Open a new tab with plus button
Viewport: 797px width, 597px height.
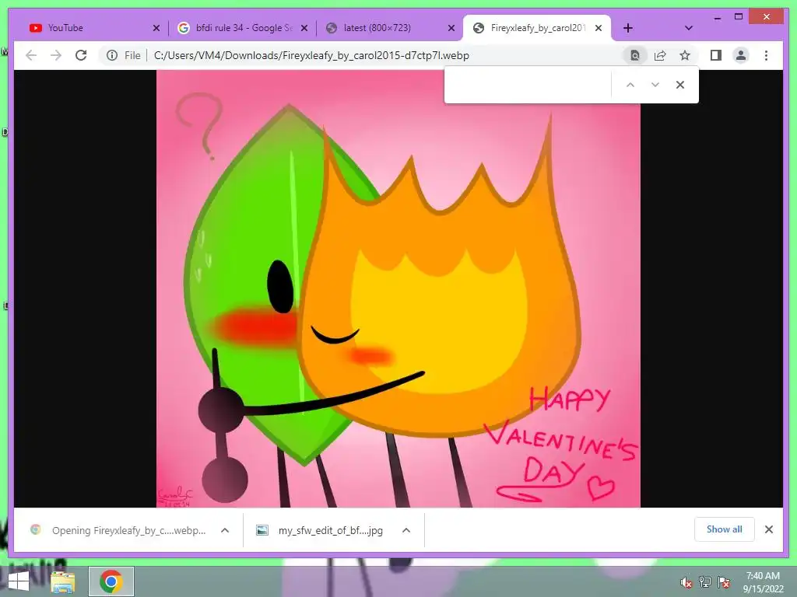tap(628, 29)
